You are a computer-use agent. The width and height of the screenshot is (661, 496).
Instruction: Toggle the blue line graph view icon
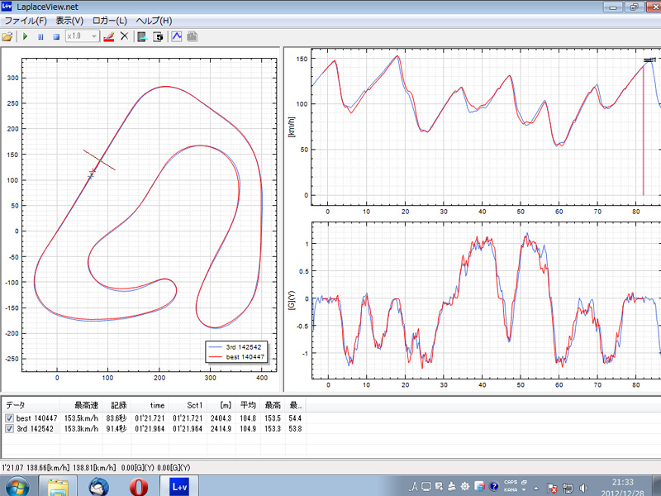(x=177, y=36)
